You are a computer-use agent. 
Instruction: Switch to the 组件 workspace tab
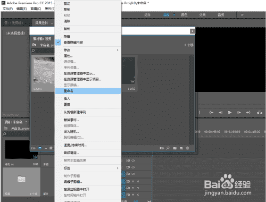(x=147, y=15)
